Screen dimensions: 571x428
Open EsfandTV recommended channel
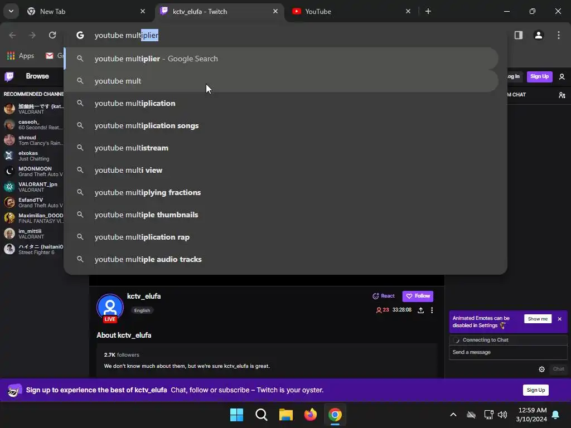(33, 202)
